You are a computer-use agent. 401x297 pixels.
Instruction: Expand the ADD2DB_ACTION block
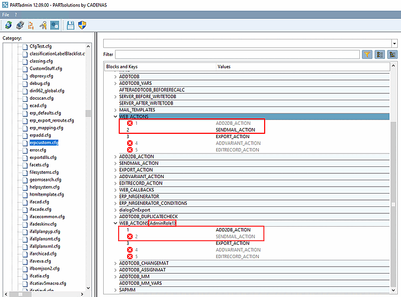click(x=115, y=157)
